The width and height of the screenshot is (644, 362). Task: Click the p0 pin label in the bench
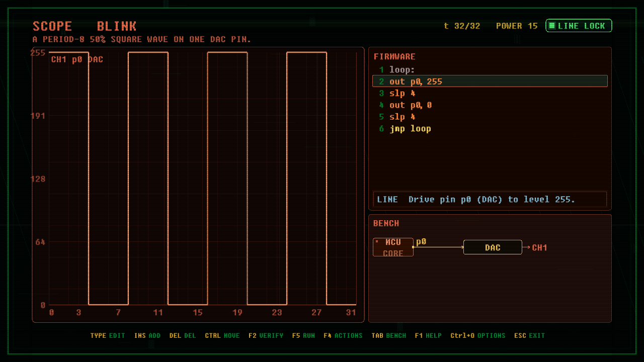[421, 242]
